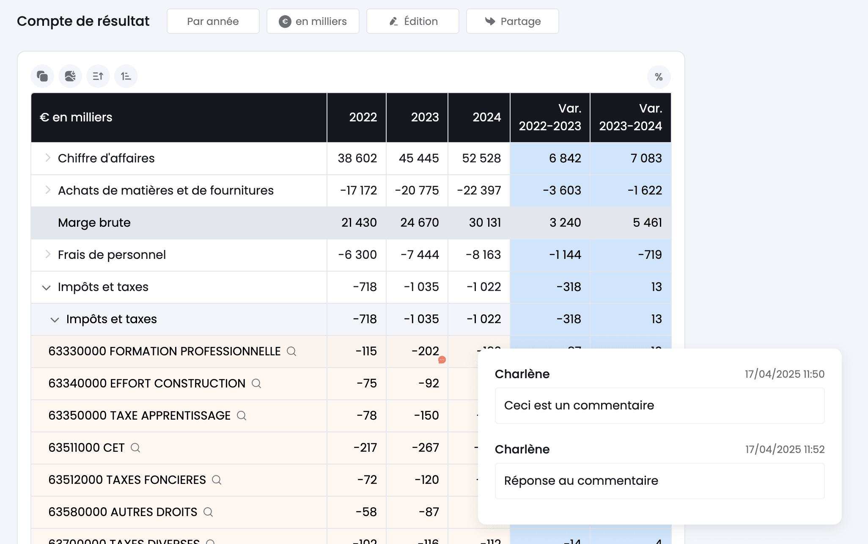Expand the Chiffre d'affaires row
The image size is (868, 544).
pyautogui.click(x=48, y=158)
